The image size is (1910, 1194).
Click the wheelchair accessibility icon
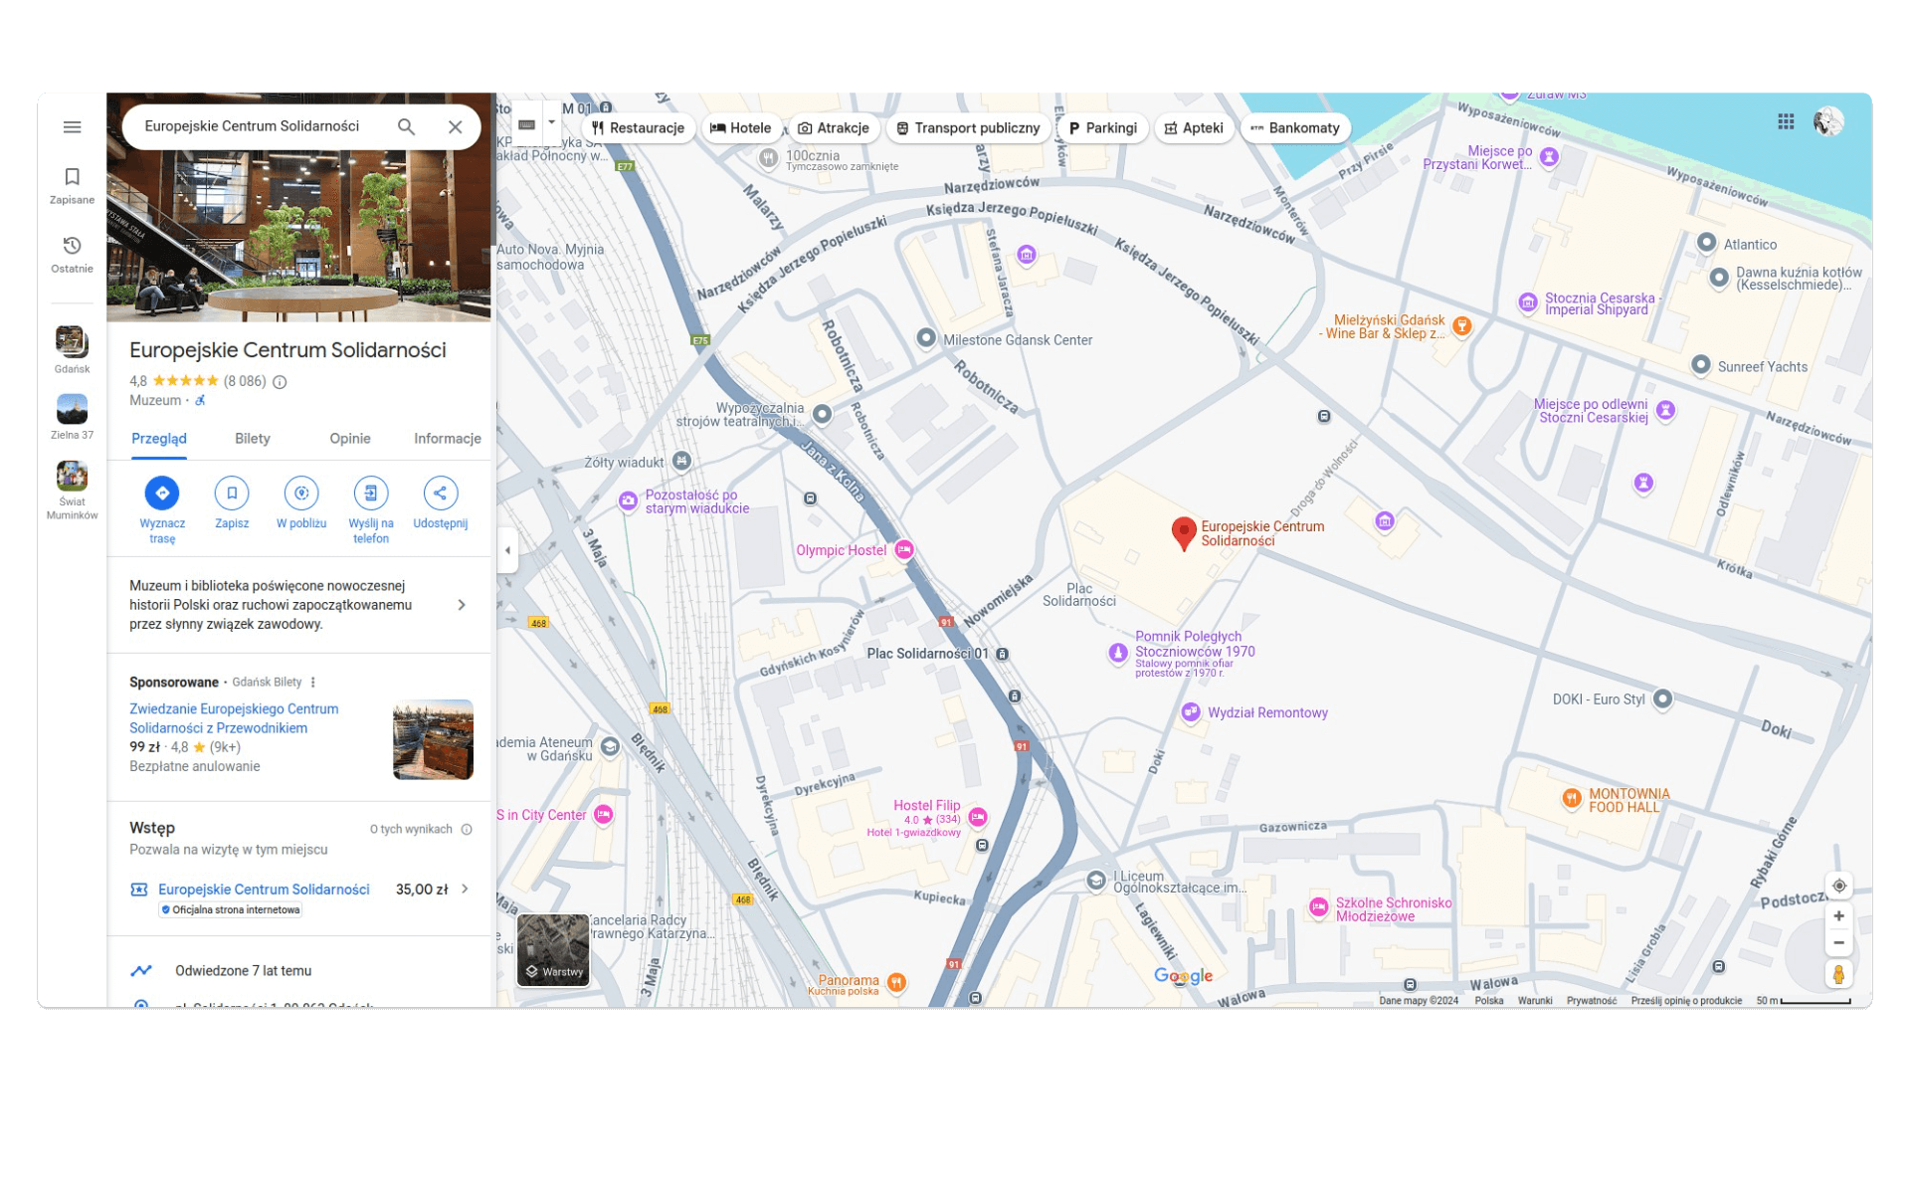point(200,400)
